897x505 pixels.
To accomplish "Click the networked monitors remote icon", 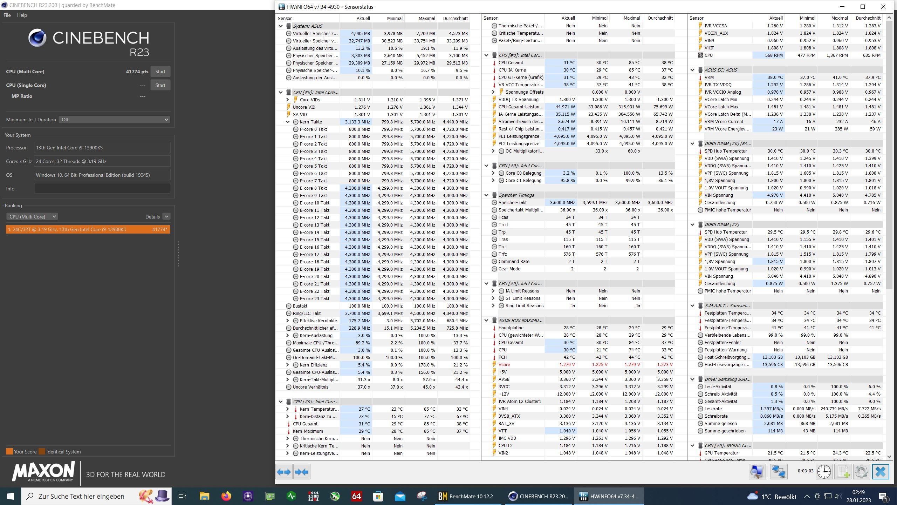I will pyautogui.click(x=779, y=471).
